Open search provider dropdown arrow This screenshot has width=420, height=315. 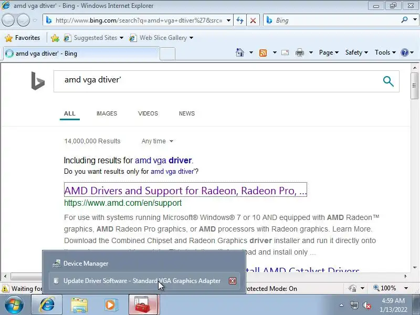pos(415,20)
